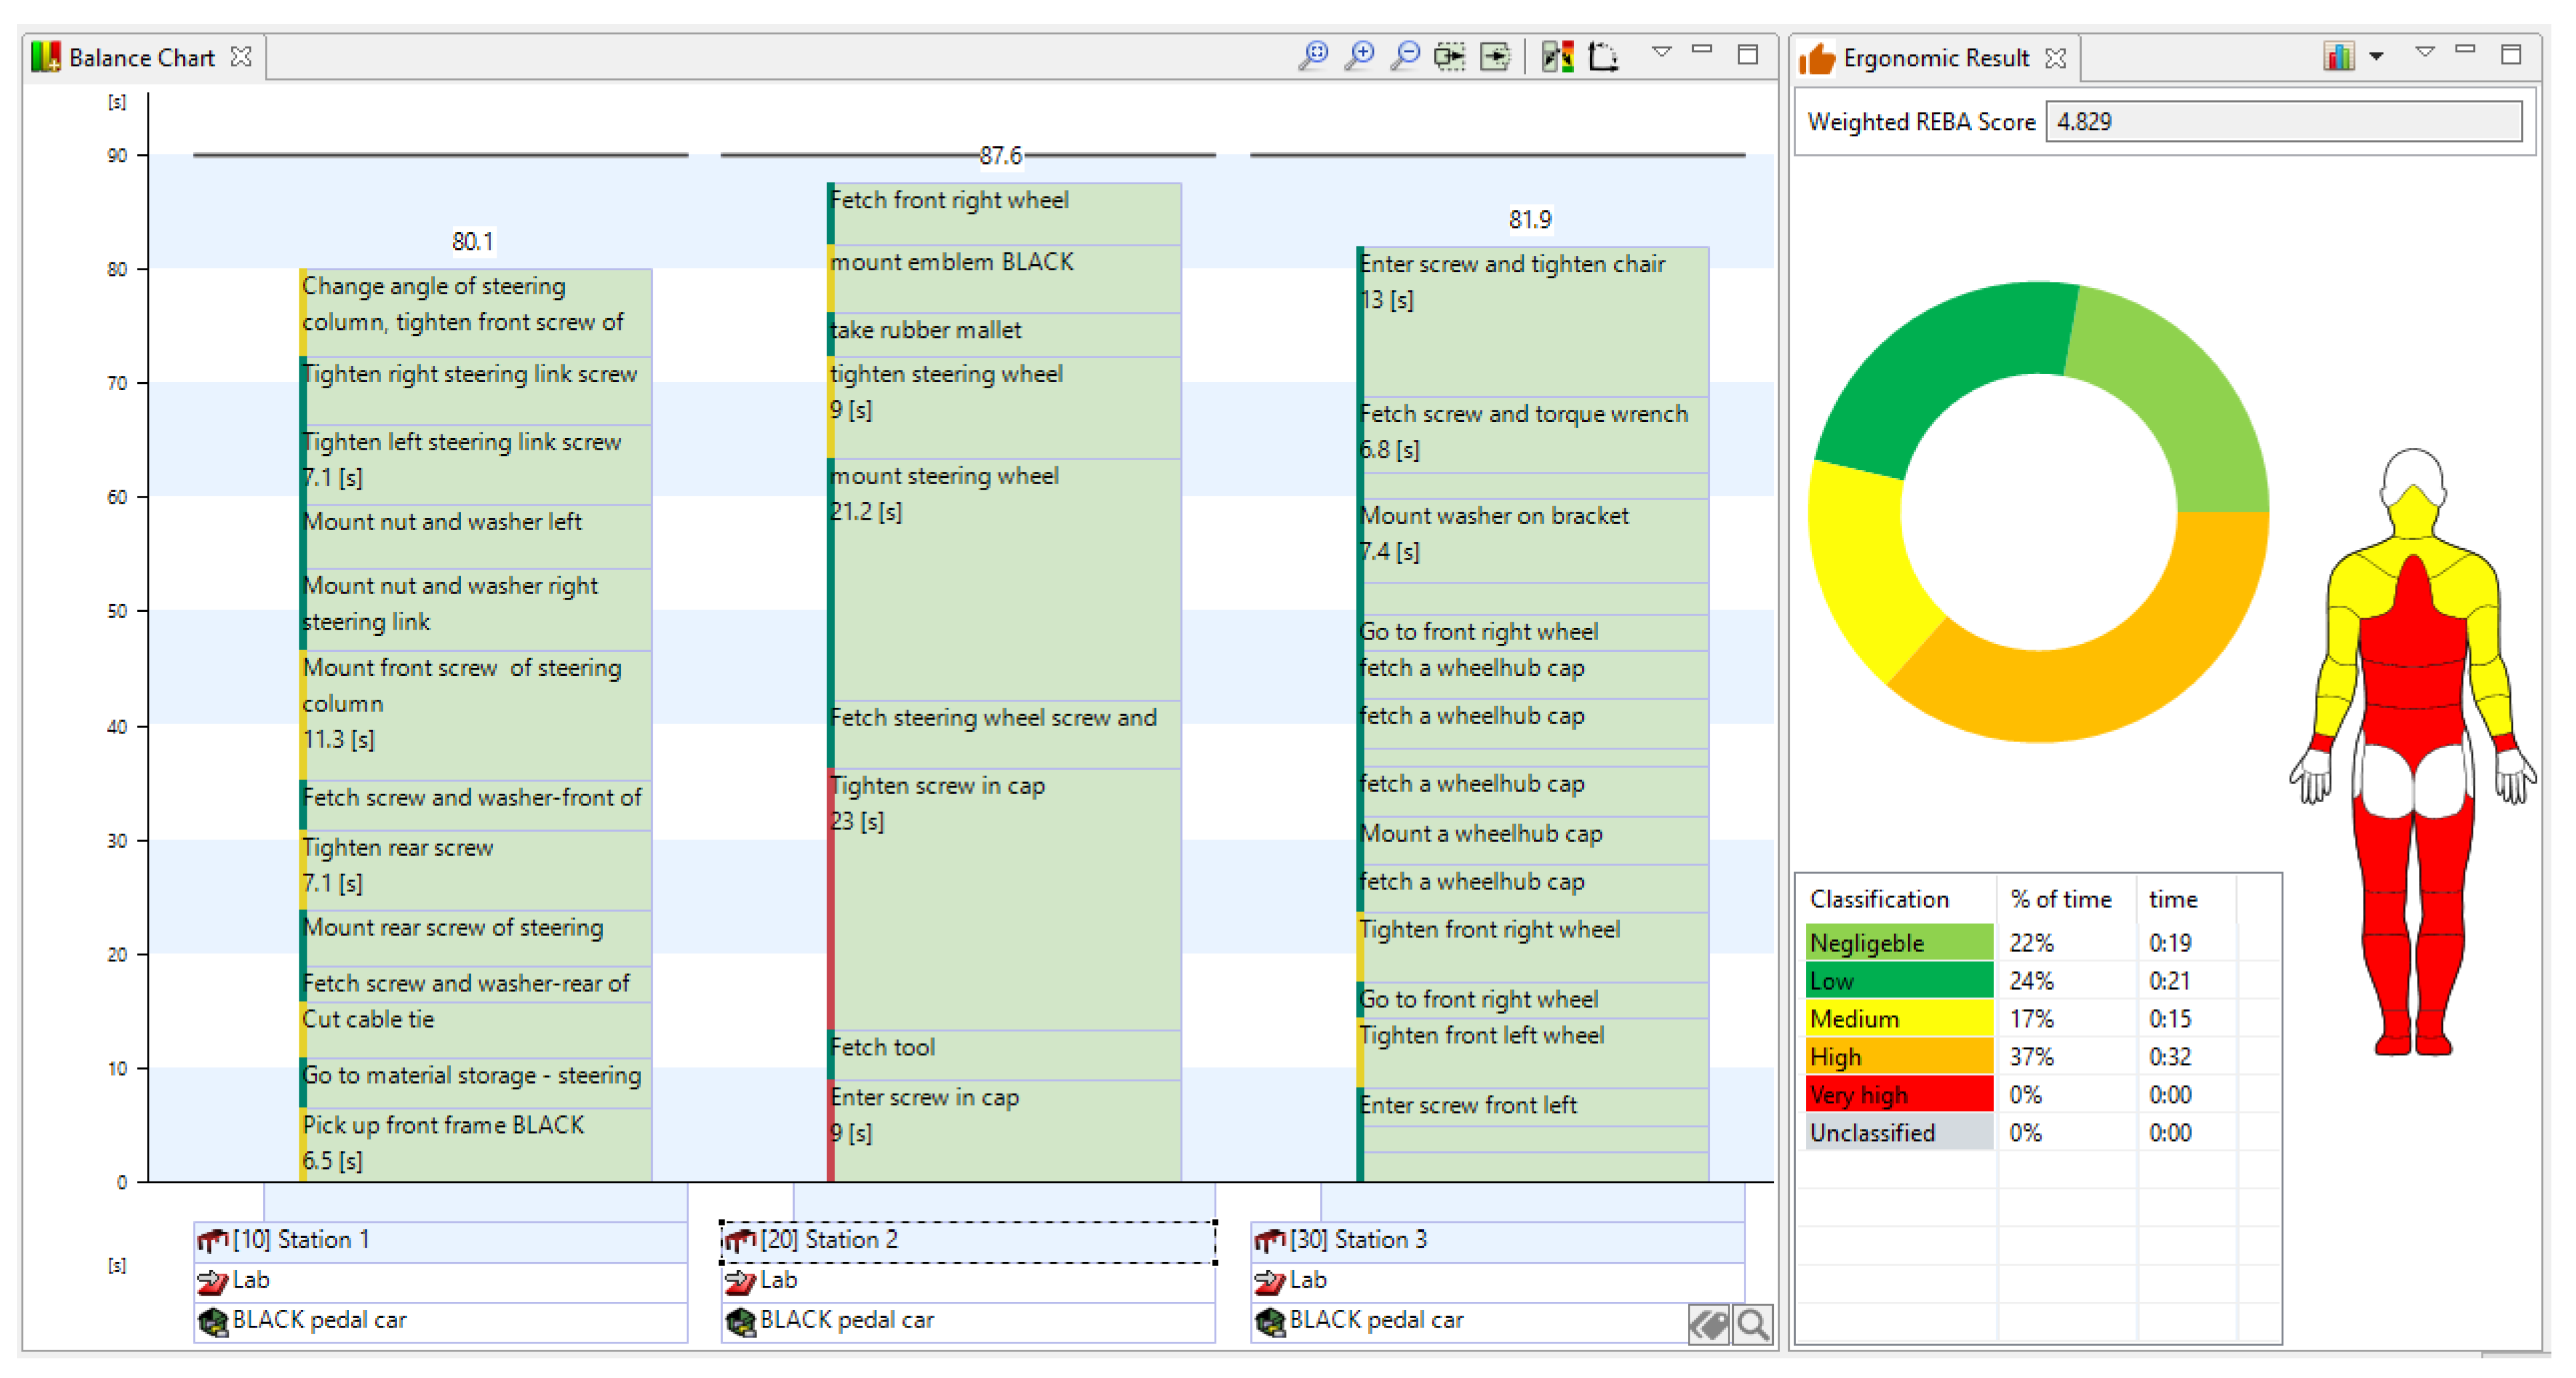Open Balance Chart view menu triangle
Screen dimensions: 2576x1378
coord(1661,51)
